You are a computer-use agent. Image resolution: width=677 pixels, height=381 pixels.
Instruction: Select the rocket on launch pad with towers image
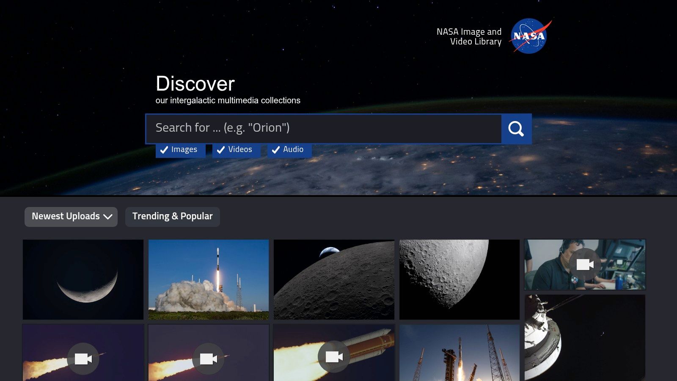click(x=460, y=353)
